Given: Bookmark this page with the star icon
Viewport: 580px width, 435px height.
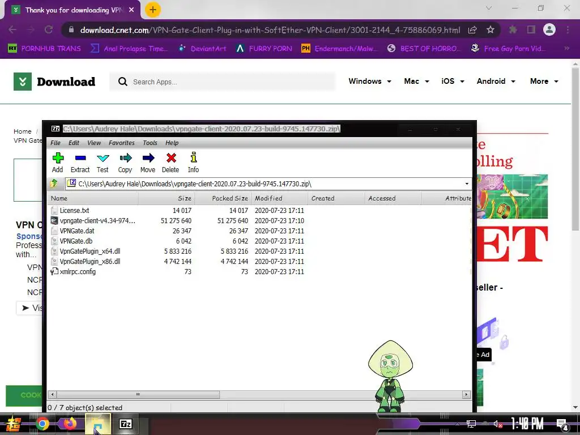Looking at the screenshot, I should pyautogui.click(x=491, y=29).
